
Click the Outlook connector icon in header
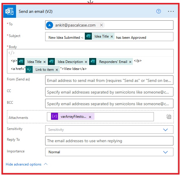click(10, 11)
